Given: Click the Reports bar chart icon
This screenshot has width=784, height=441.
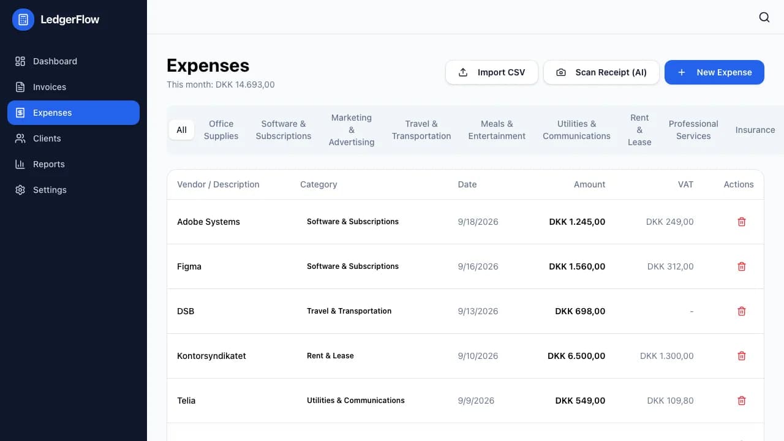Looking at the screenshot, I should point(20,164).
